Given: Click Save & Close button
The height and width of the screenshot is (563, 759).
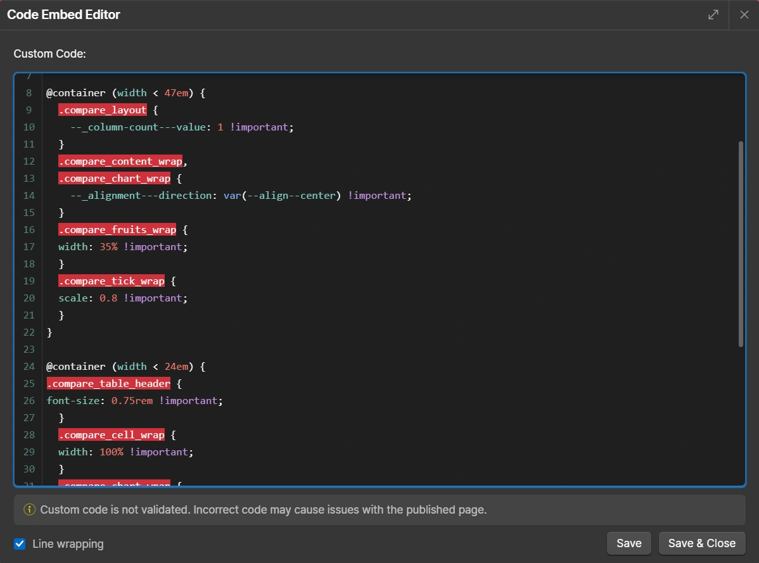Looking at the screenshot, I should click(x=702, y=543).
